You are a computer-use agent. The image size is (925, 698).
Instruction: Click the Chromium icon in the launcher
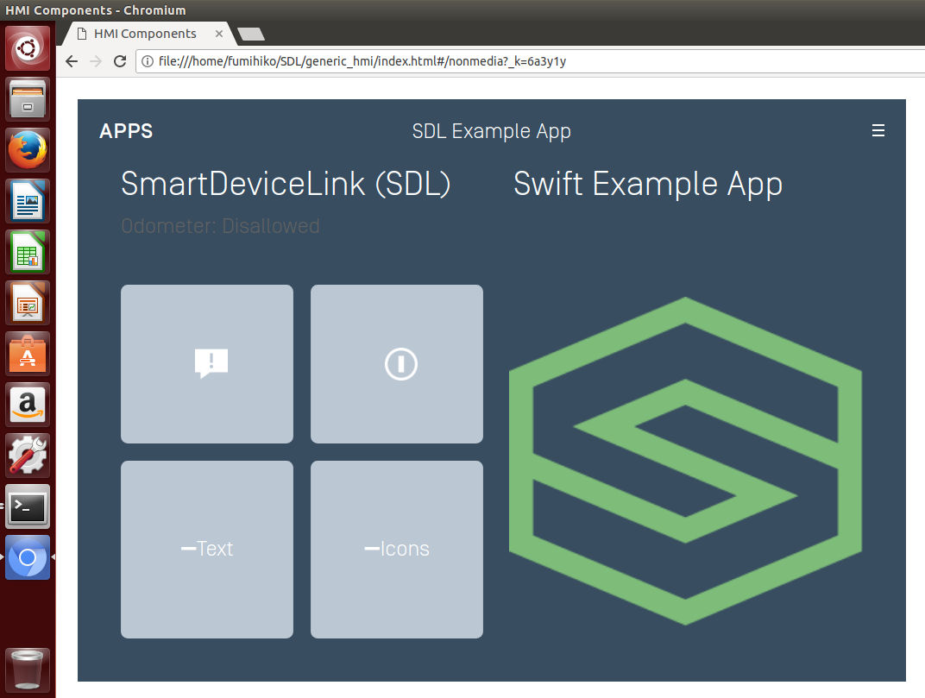(27, 557)
